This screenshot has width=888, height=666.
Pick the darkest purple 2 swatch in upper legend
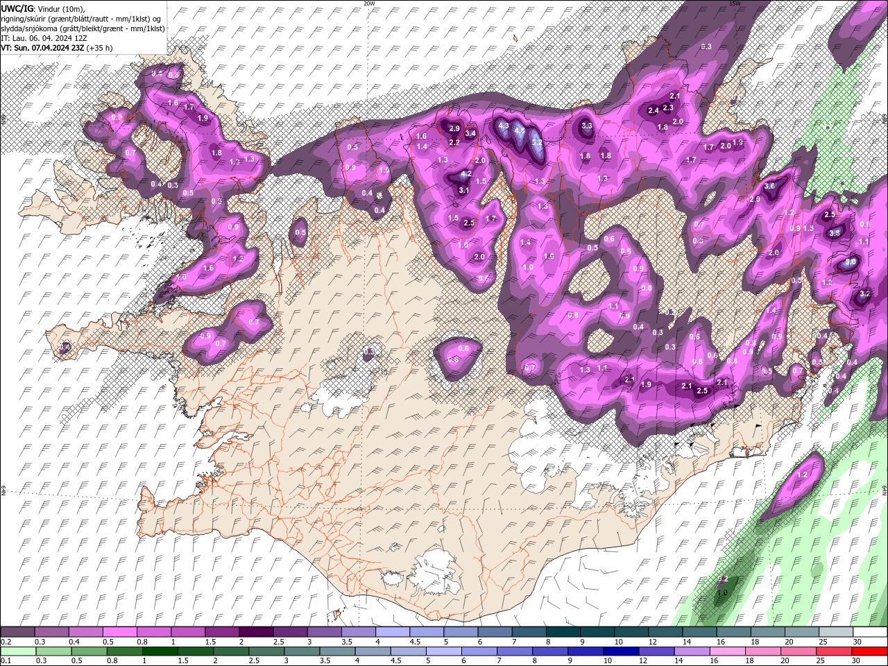256,632
